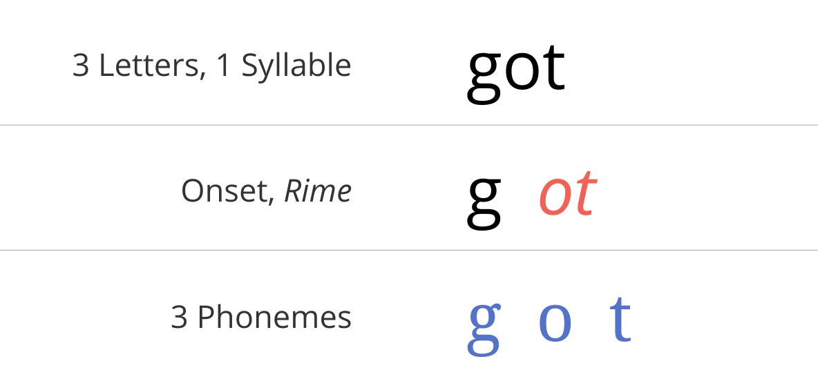Click the red italic letter "t"
This screenshot has height=379, width=818.
coord(585,193)
